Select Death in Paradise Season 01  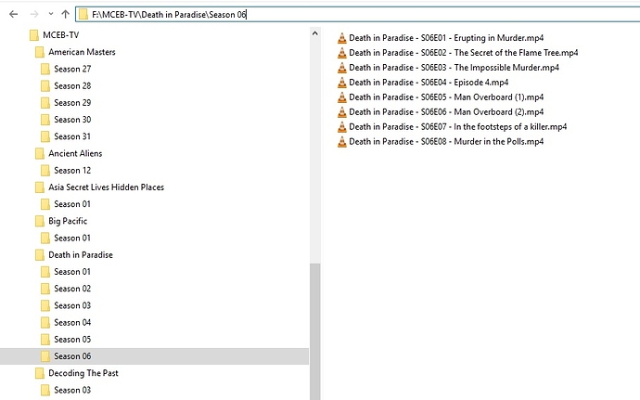[x=72, y=272]
